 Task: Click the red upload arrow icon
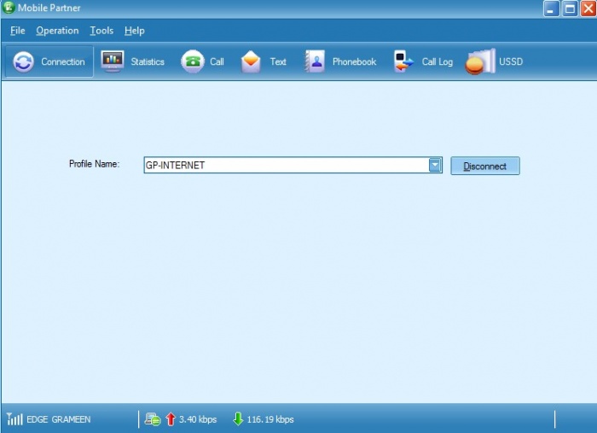tap(171, 418)
